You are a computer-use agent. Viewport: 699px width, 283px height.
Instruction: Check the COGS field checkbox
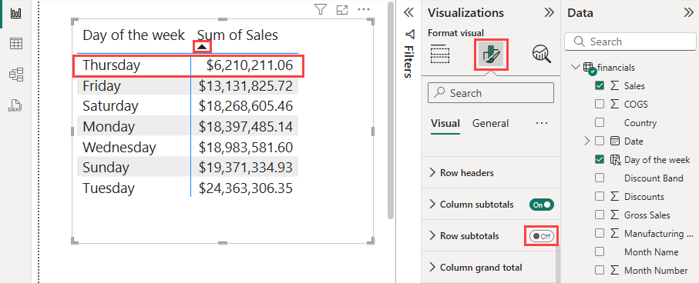click(600, 104)
